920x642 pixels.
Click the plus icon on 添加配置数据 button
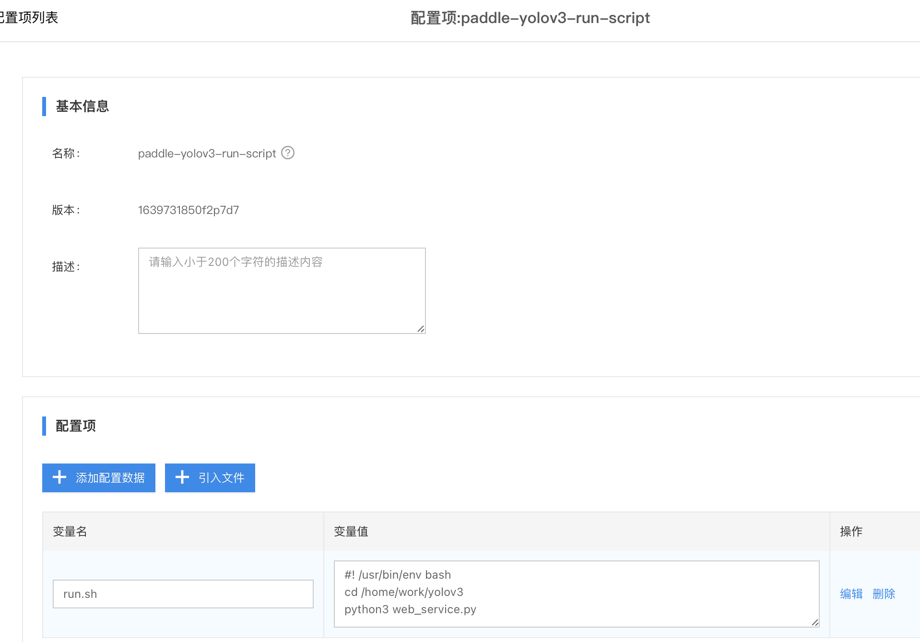click(x=59, y=477)
